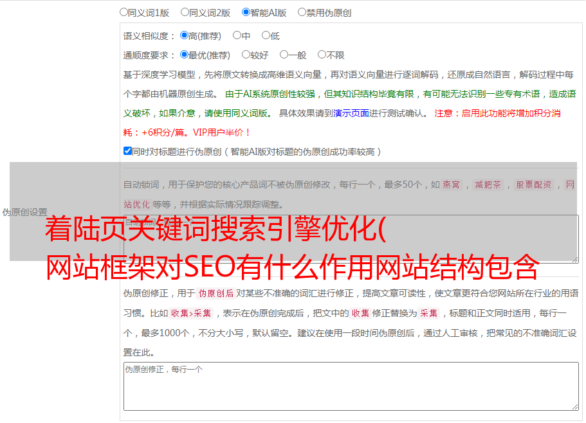
Task: Click the 伪原创修正 textarea
Action: [x=351, y=386]
